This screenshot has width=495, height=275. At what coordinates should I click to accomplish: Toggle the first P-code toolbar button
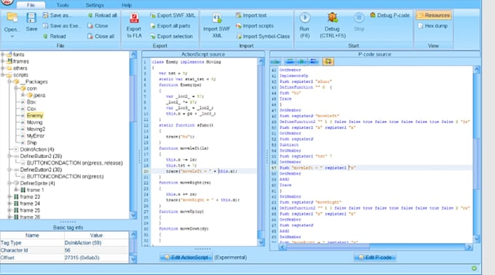click(275, 62)
